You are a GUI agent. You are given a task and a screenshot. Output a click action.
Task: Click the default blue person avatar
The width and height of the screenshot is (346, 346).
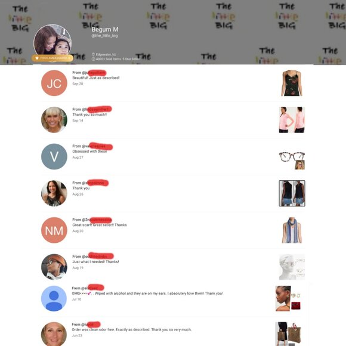(54, 298)
